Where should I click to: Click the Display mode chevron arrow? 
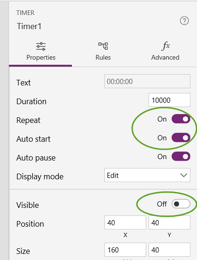click(x=184, y=175)
